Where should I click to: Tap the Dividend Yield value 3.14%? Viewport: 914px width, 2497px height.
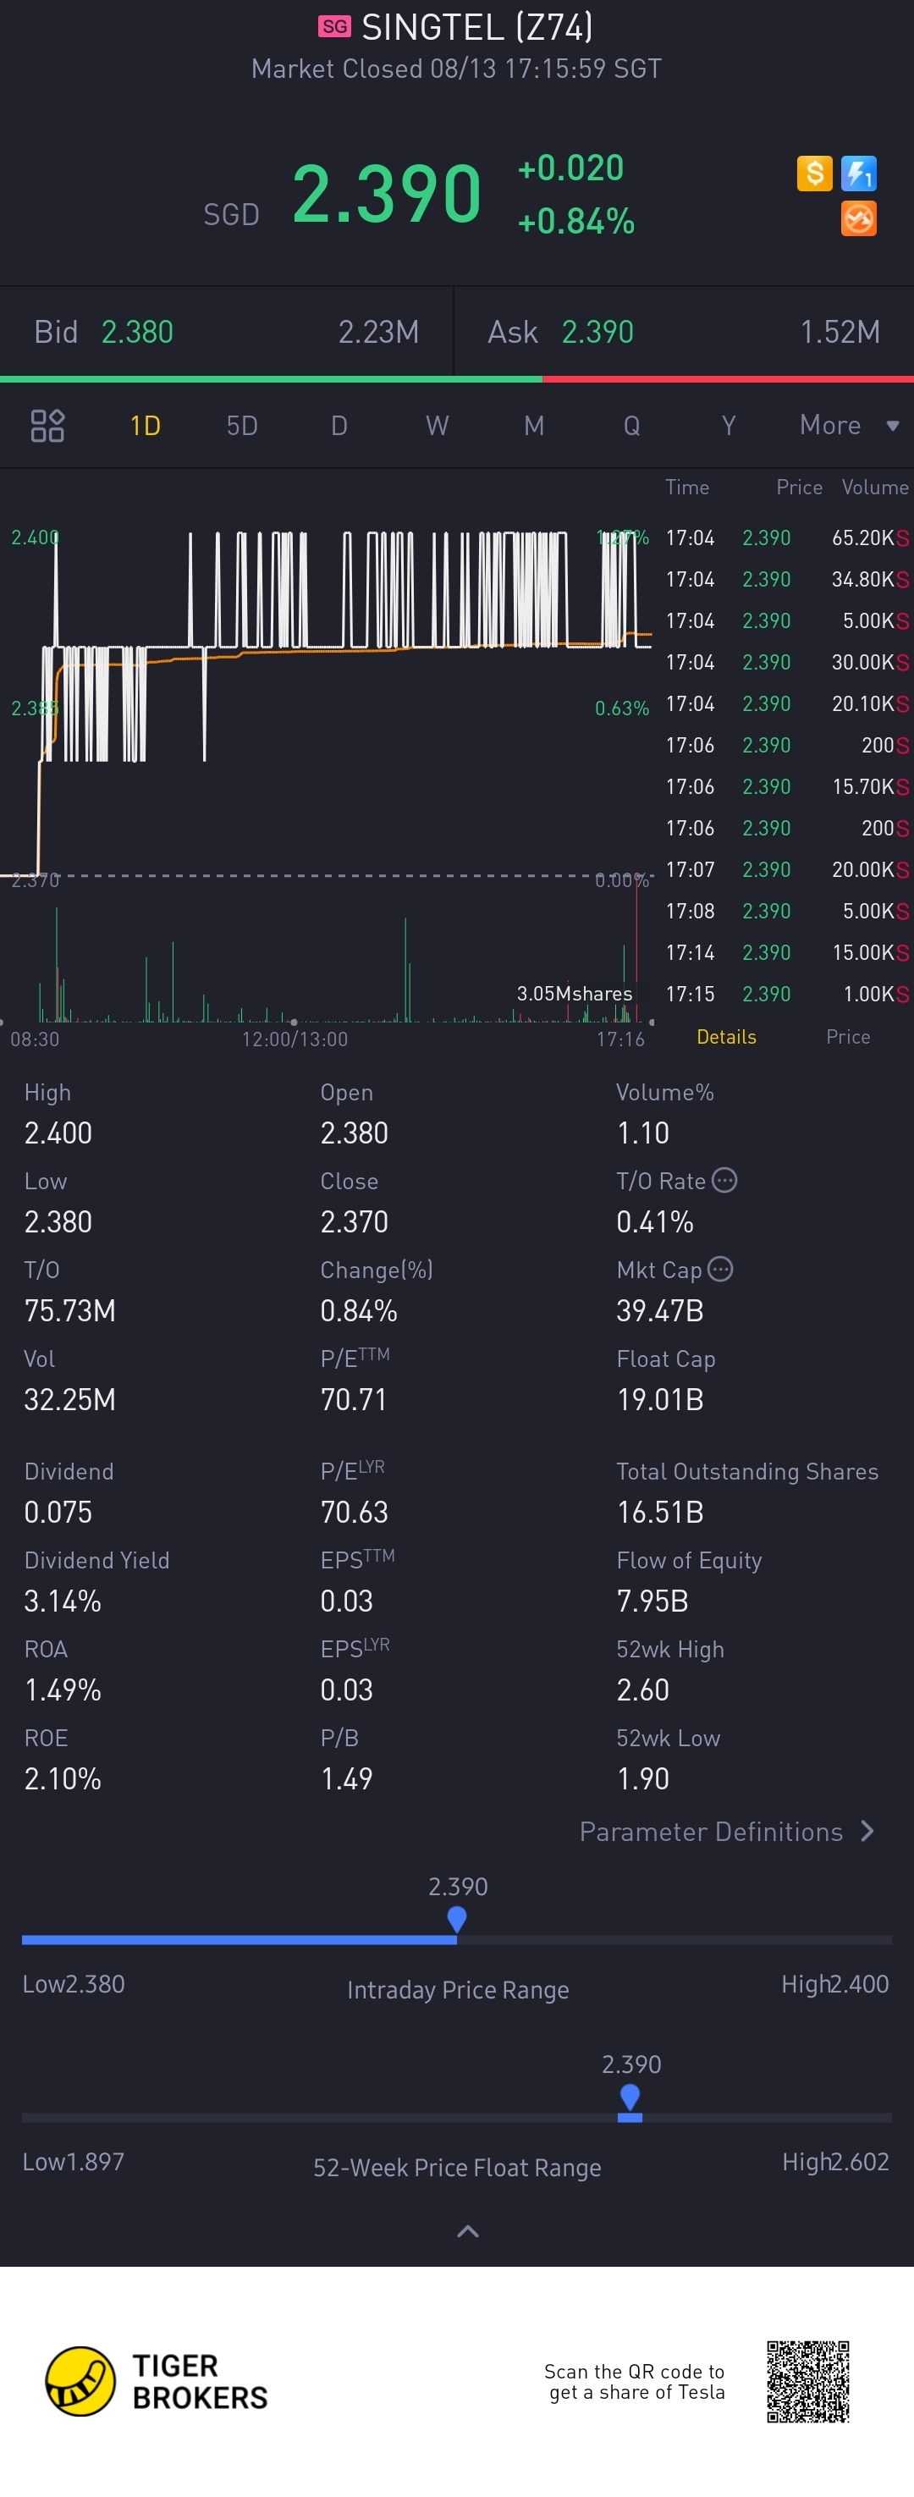[x=63, y=1601]
